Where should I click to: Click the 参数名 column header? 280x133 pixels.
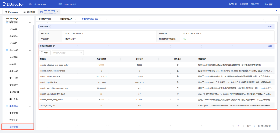coord(43,59)
